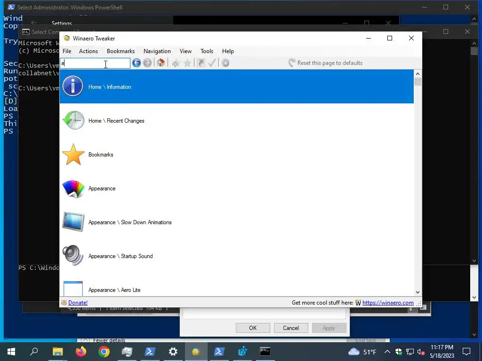Click the muted volume tray icon
Screen dimensions: 482x361
(421, 352)
